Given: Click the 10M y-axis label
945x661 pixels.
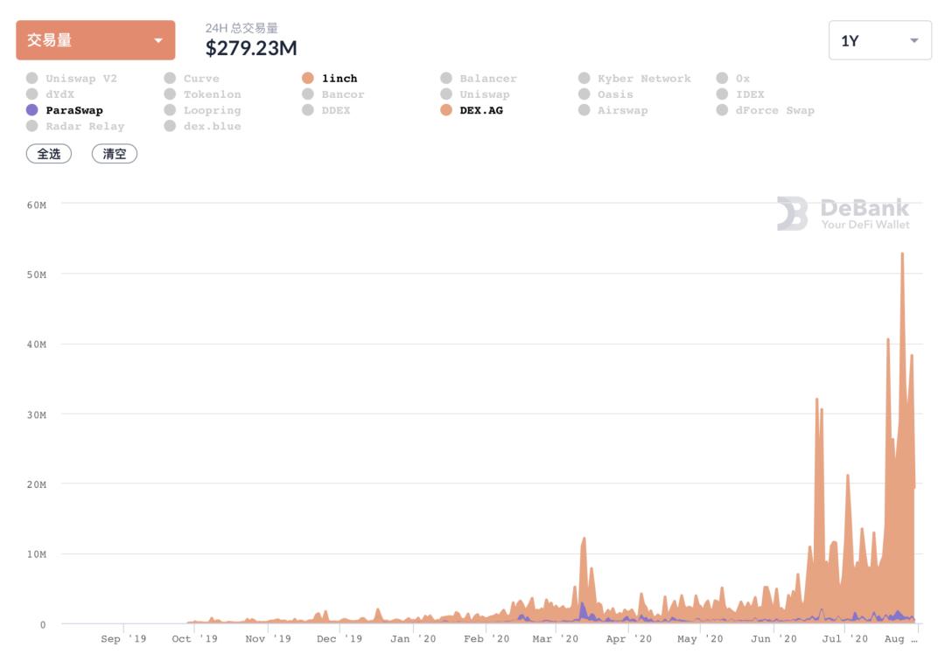Looking at the screenshot, I should click(x=36, y=553).
